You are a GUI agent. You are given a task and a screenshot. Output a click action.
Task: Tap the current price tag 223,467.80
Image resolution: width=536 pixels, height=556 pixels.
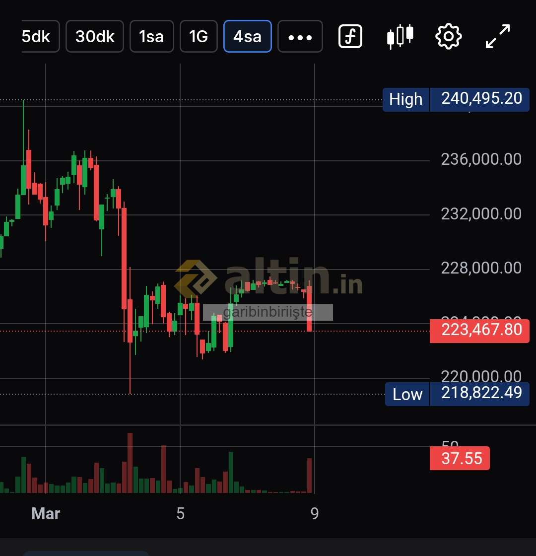coord(479,330)
